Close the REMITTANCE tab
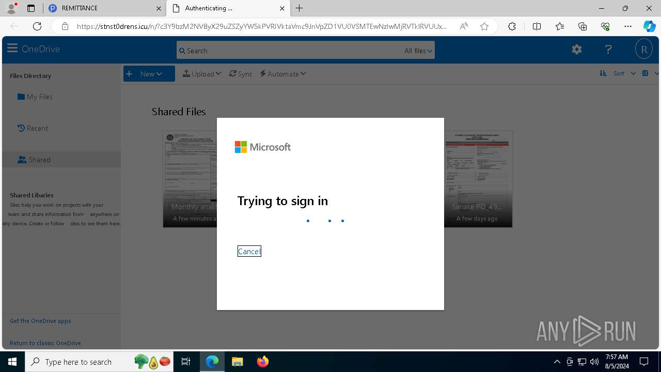661x372 pixels. pyautogui.click(x=159, y=8)
